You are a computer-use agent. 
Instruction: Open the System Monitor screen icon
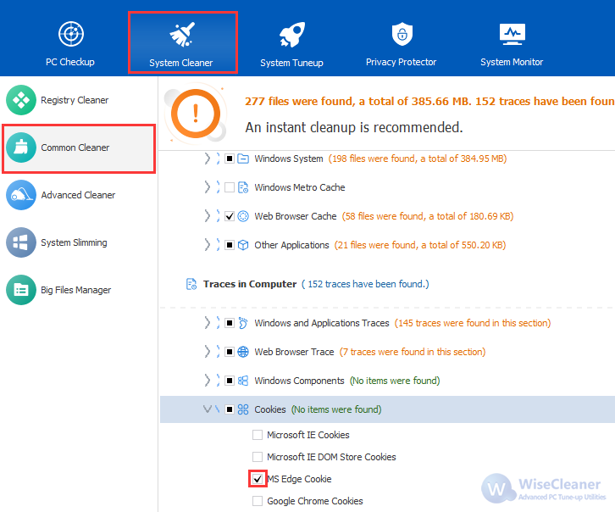pos(512,34)
